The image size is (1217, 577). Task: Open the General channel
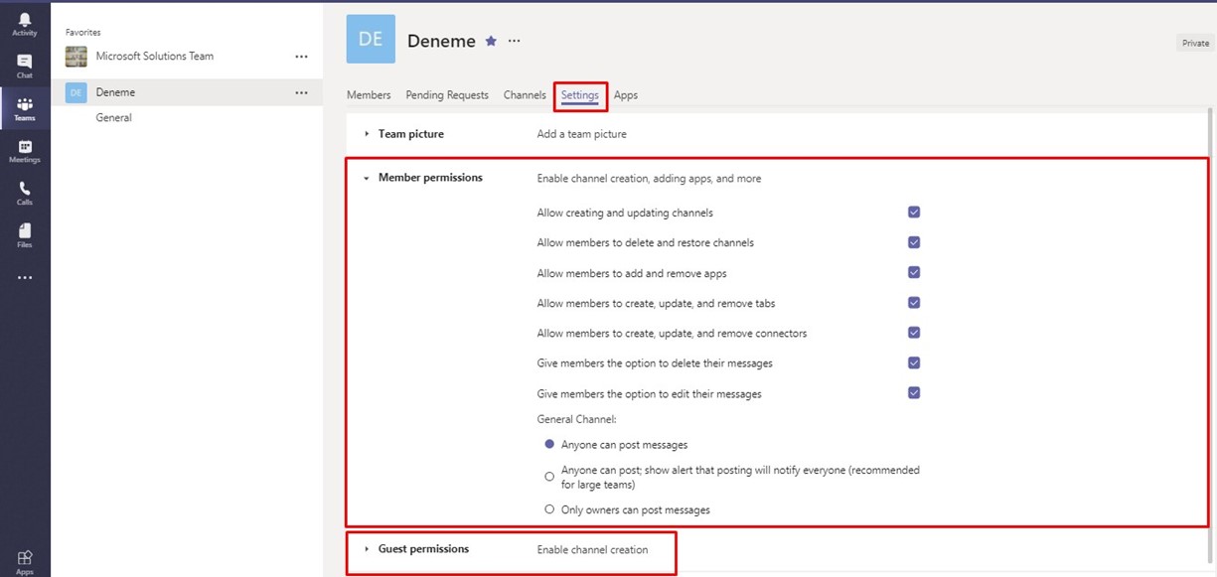[x=114, y=118]
